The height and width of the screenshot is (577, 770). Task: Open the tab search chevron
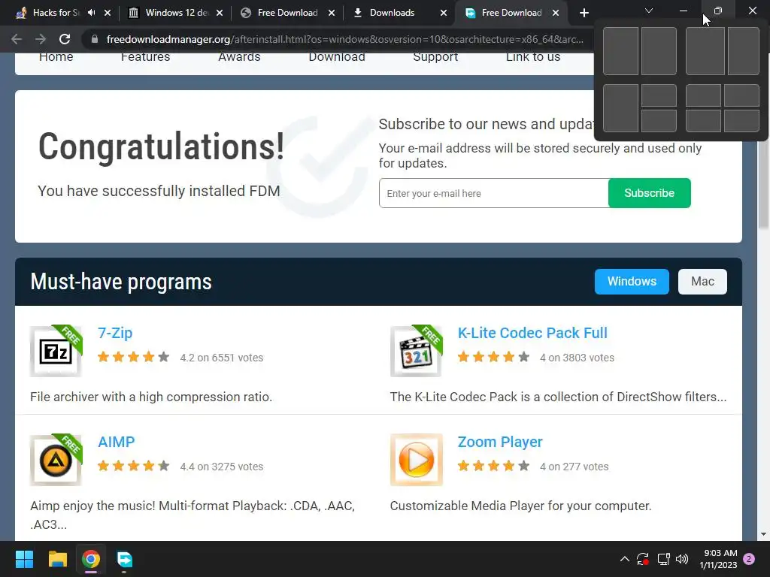pyautogui.click(x=649, y=11)
